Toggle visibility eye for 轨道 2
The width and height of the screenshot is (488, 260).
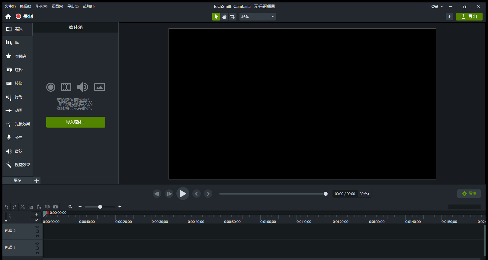tap(37, 227)
